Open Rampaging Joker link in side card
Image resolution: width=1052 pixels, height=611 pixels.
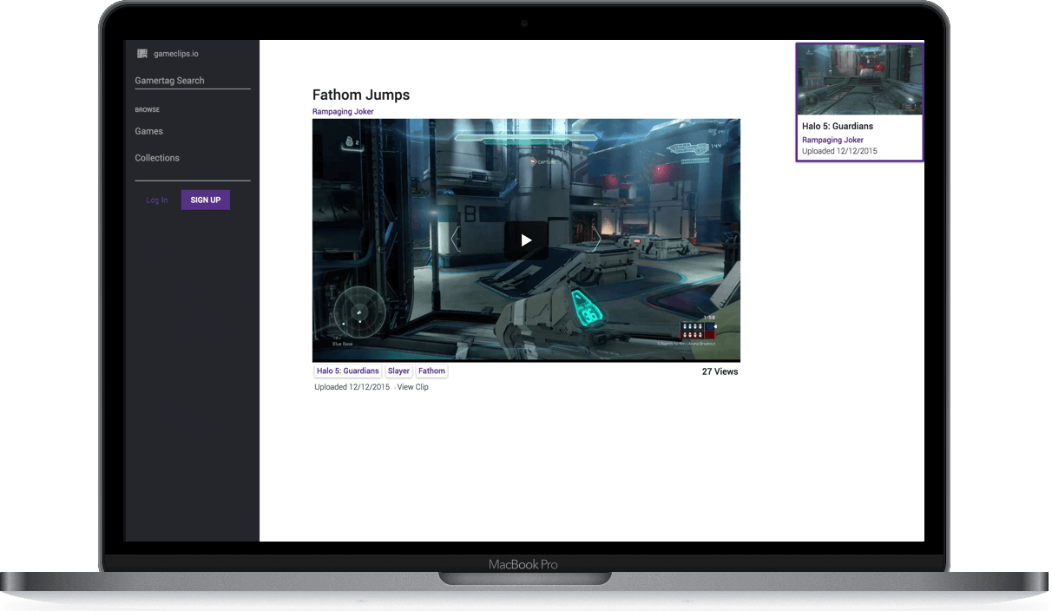832,140
